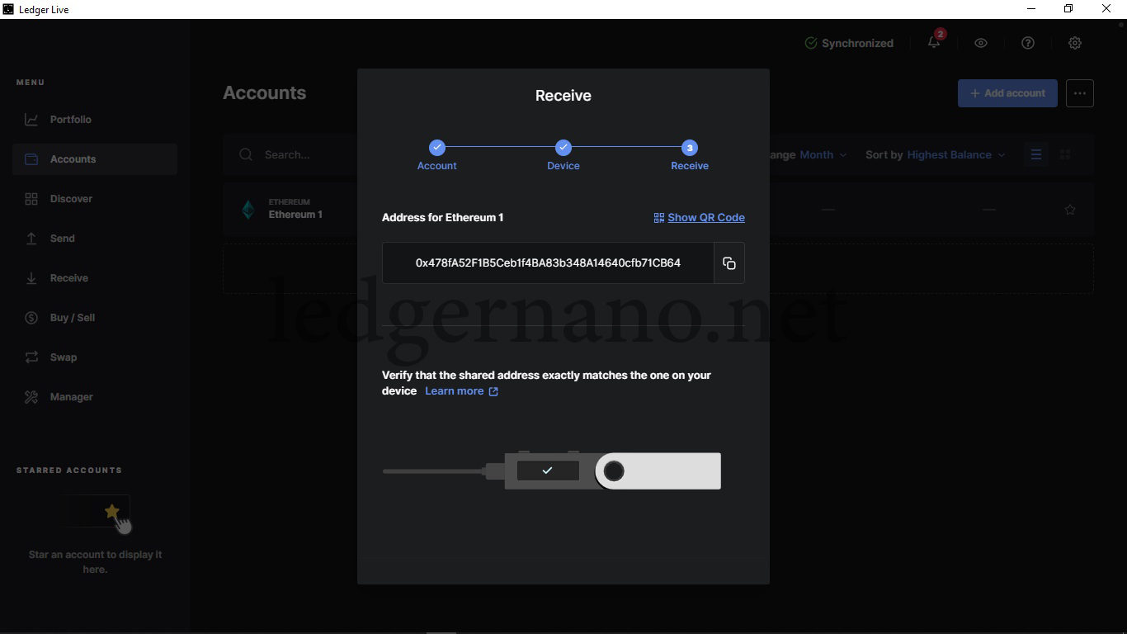Screen dimensions: 1127x634
Task: Star the Ethereum 1 account
Action: click(1070, 210)
